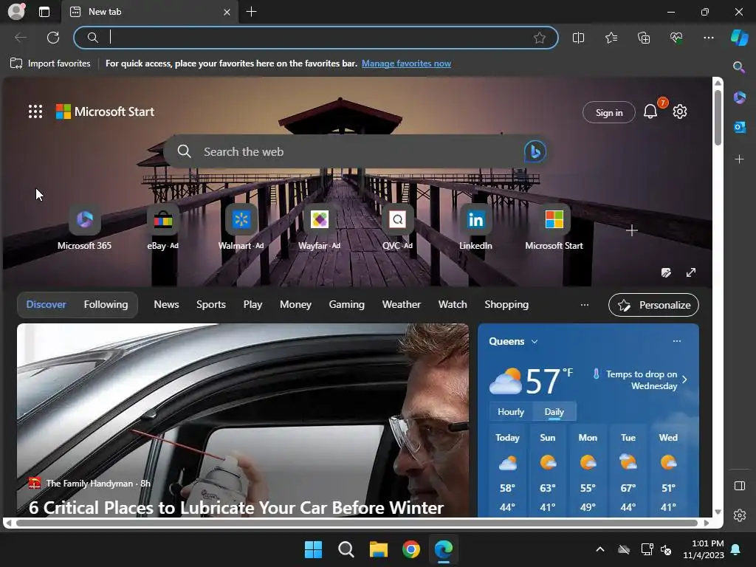Open the Gaming tab

pos(347,304)
